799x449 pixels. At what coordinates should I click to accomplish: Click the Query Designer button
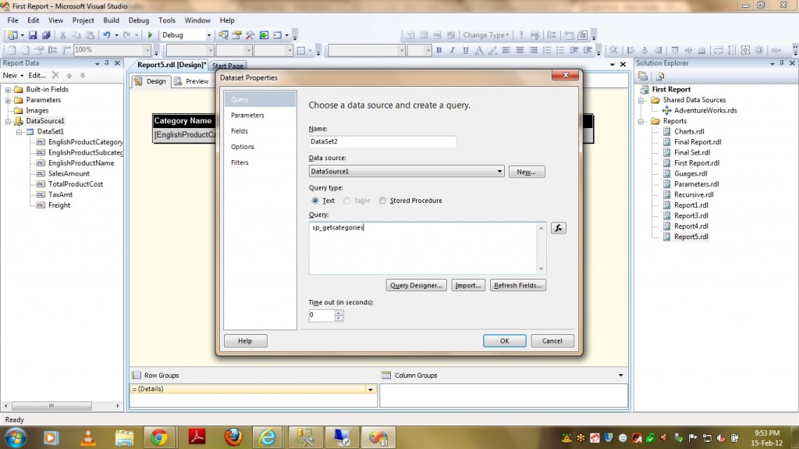pos(417,286)
